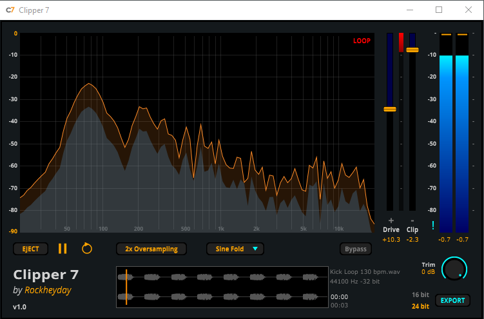Image resolution: width=484 pixels, height=319 pixels.
Task: Toggle the Bypass button
Action: pyautogui.click(x=356, y=249)
